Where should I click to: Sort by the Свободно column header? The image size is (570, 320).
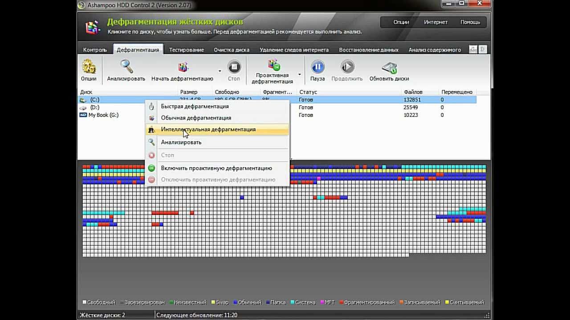[x=236, y=92]
